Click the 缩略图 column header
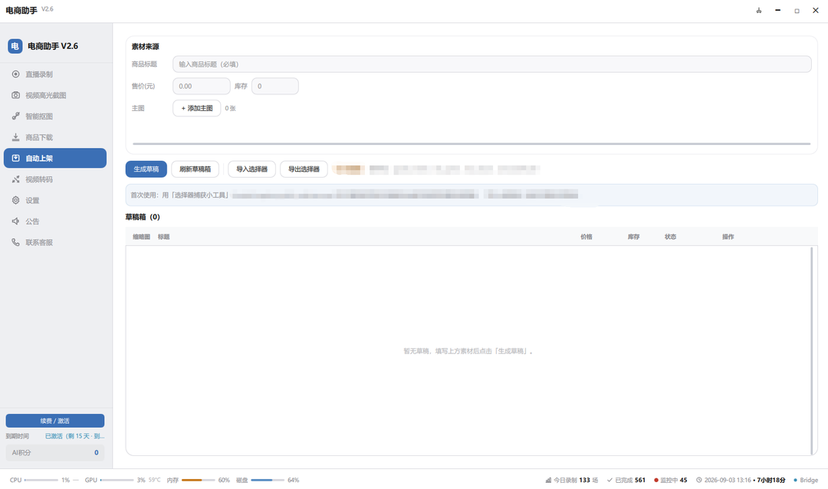Image resolution: width=828 pixels, height=489 pixels. (142, 237)
